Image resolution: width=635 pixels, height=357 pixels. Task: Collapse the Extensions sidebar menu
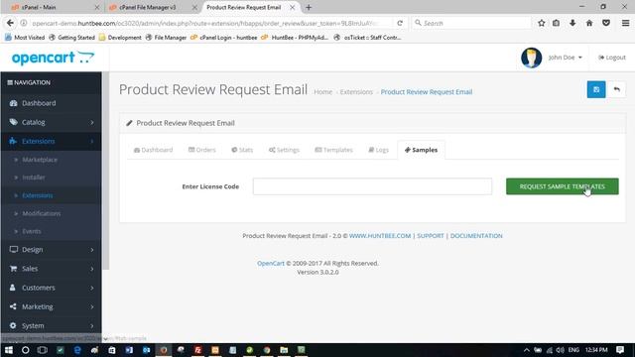[x=51, y=141]
